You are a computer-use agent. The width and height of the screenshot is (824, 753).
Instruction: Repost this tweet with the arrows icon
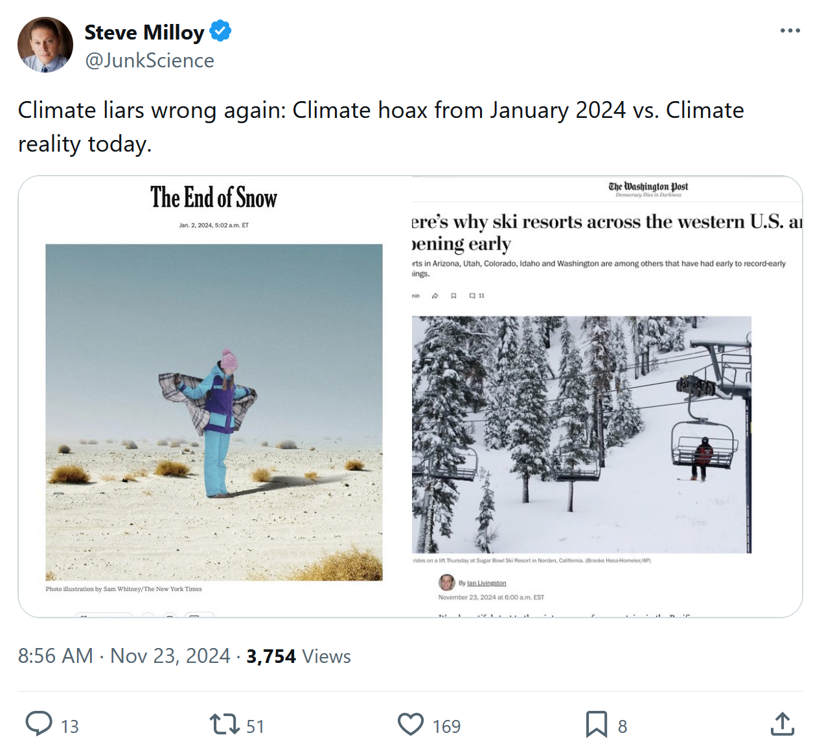(225, 724)
